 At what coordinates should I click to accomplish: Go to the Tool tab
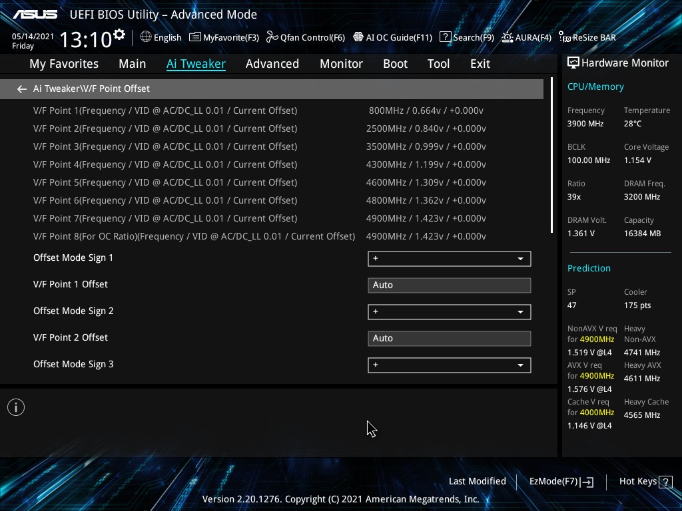tap(438, 64)
